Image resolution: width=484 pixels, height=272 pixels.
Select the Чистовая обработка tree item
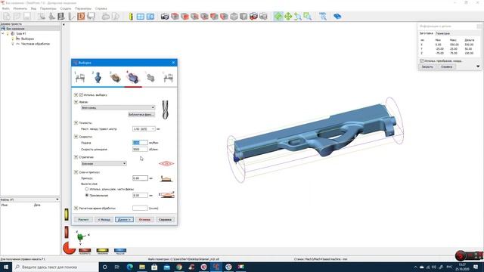[x=36, y=44]
